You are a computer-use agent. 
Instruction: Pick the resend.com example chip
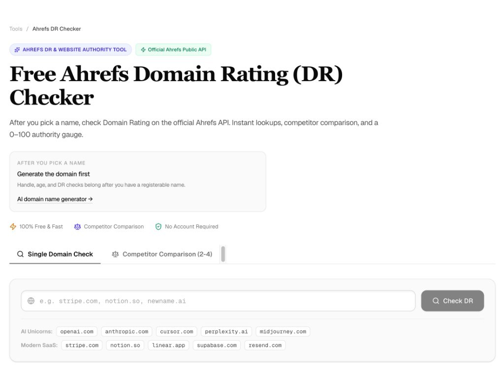tap(265, 345)
